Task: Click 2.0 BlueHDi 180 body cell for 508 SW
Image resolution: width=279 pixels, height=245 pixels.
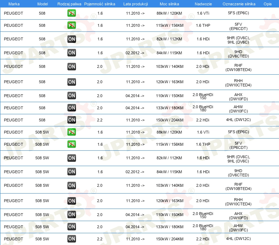Action: click(203, 227)
